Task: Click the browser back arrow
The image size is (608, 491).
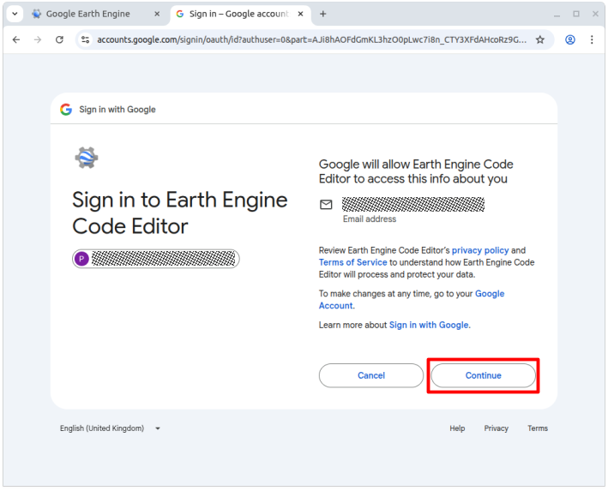Action: (15, 39)
